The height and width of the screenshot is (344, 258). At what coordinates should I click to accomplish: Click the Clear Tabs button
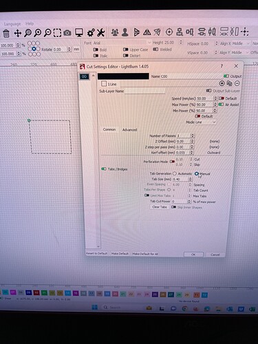click(x=160, y=207)
